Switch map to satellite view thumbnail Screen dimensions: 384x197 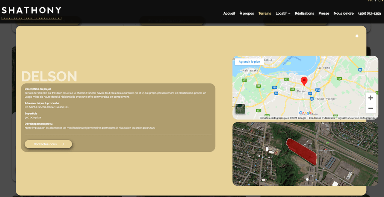240,109
